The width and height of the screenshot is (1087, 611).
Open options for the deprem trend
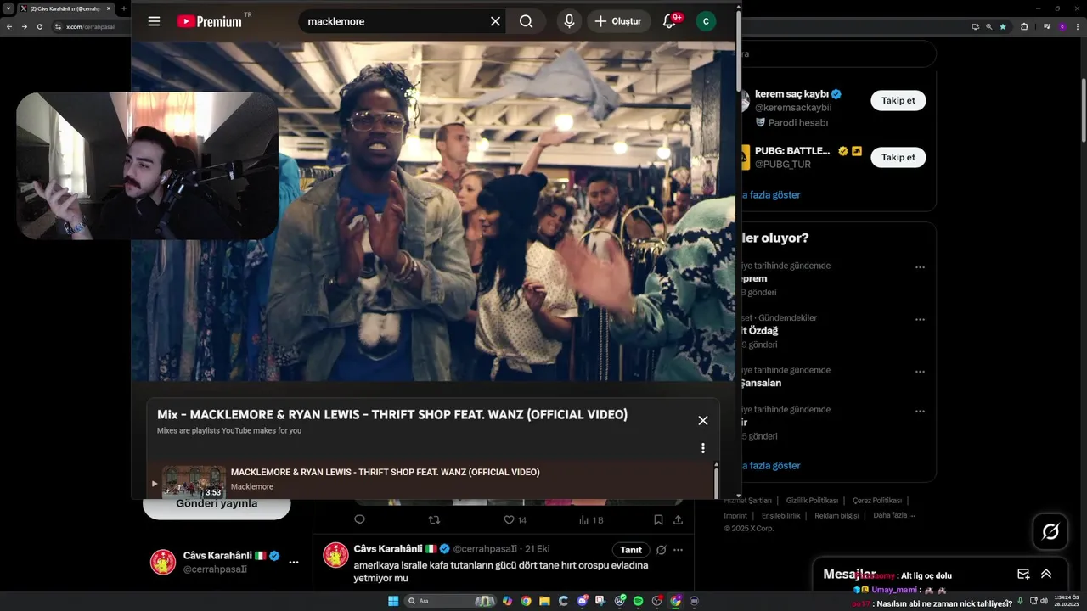(920, 267)
